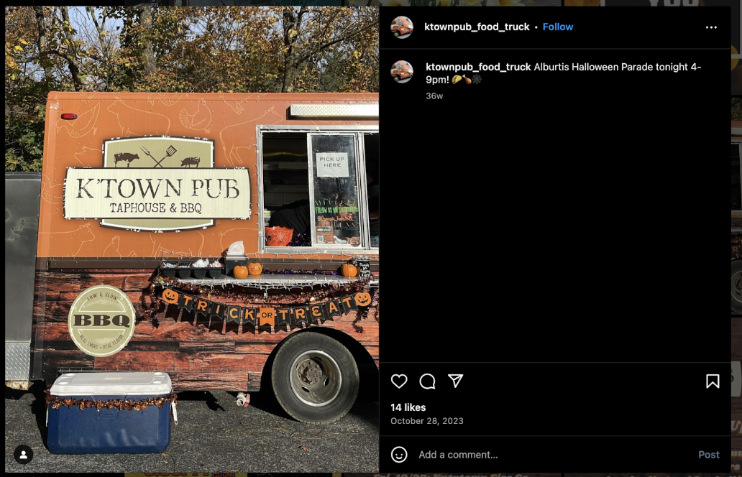Image resolution: width=742 pixels, height=477 pixels.
Task: Like the post with the heart icon
Action: point(399,381)
